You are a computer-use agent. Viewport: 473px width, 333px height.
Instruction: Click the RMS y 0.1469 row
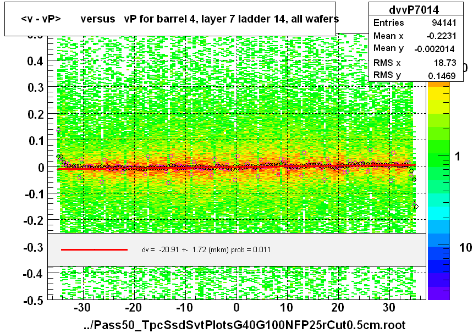(415, 75)
